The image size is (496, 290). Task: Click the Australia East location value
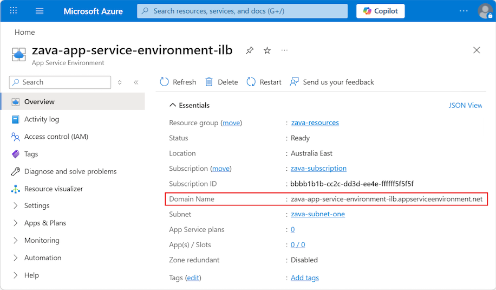(x=311, y=153)
